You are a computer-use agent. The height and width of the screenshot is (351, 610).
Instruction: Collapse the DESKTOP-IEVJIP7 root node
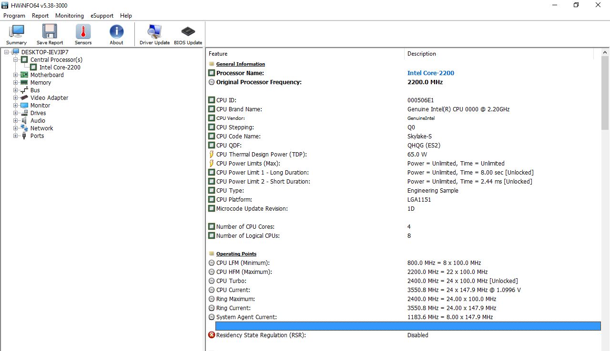(7, 52)
